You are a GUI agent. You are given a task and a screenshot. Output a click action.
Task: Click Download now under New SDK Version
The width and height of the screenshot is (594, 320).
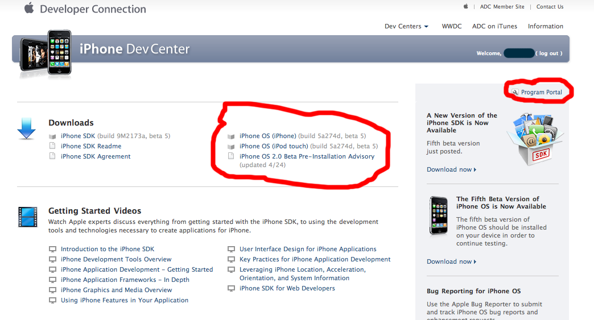point(451,169)
